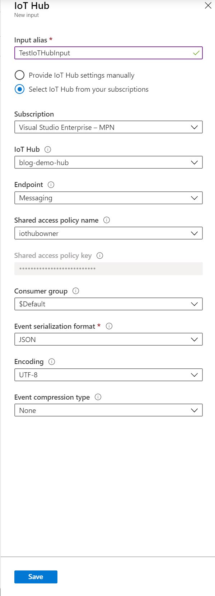215x596 pixels.
Task: Open the IoT Hub info tooltip
Action: point(47,149)
